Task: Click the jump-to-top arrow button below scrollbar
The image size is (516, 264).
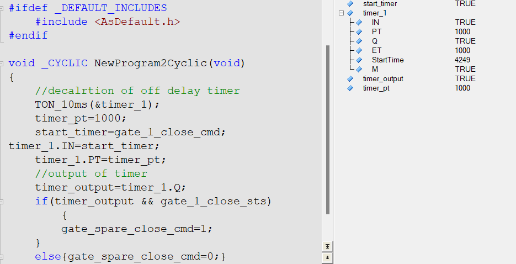Action: click(327, 246)
